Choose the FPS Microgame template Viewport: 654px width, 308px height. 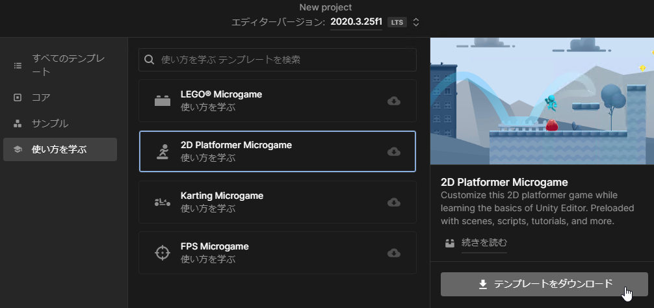click(x=278, y=253)
